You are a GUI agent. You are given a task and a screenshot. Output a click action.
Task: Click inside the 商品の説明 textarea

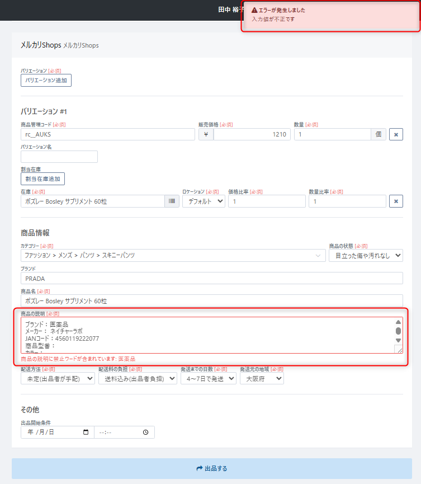tap(207, 335)
